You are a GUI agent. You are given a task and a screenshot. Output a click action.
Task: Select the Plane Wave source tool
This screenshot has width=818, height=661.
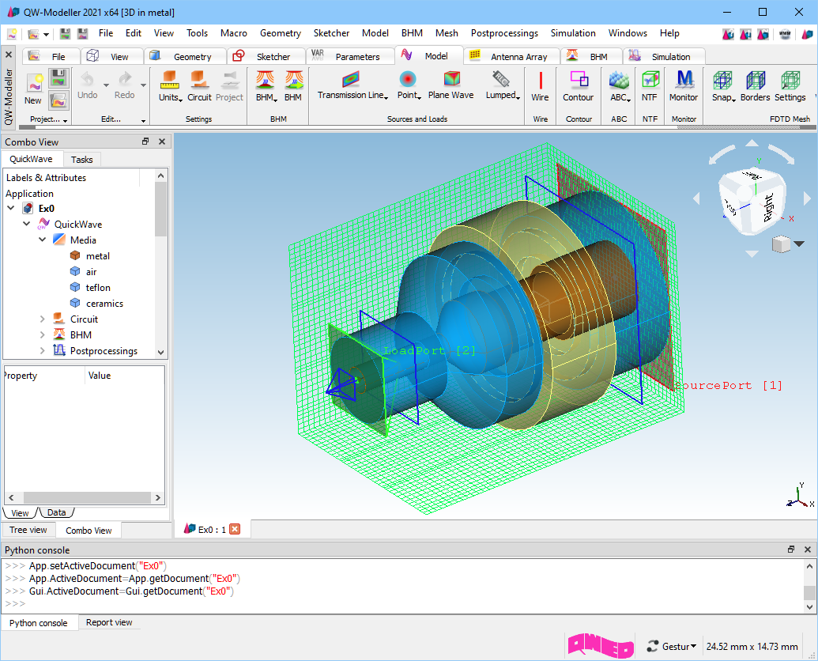(x=450, y=85)
